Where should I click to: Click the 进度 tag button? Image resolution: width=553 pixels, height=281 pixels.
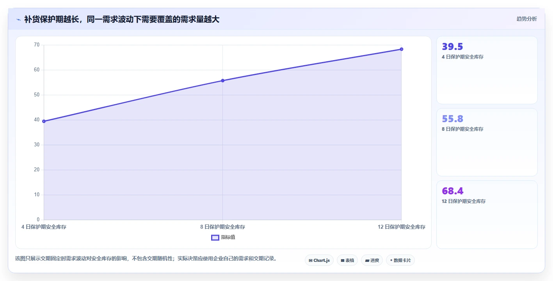coord(372,260)
